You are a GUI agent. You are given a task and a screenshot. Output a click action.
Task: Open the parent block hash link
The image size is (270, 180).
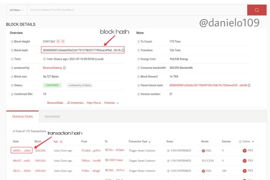coord(208,85)
